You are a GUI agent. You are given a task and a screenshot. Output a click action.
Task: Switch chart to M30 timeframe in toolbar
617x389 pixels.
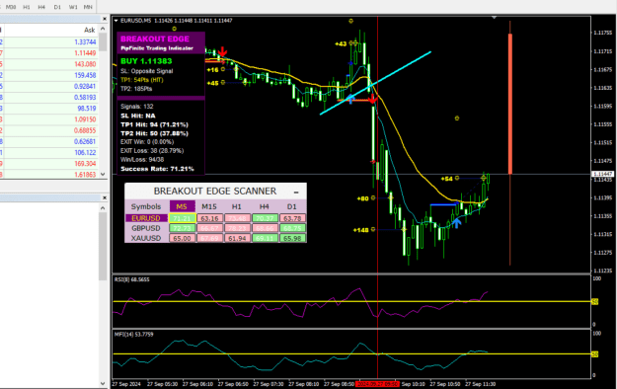click(x=11, y=7)
